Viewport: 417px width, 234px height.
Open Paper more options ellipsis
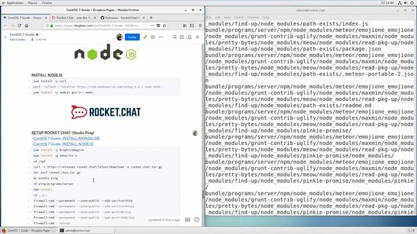(161, 37)
